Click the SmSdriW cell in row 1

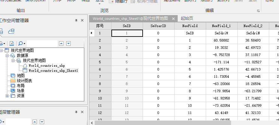pos(222,33)
